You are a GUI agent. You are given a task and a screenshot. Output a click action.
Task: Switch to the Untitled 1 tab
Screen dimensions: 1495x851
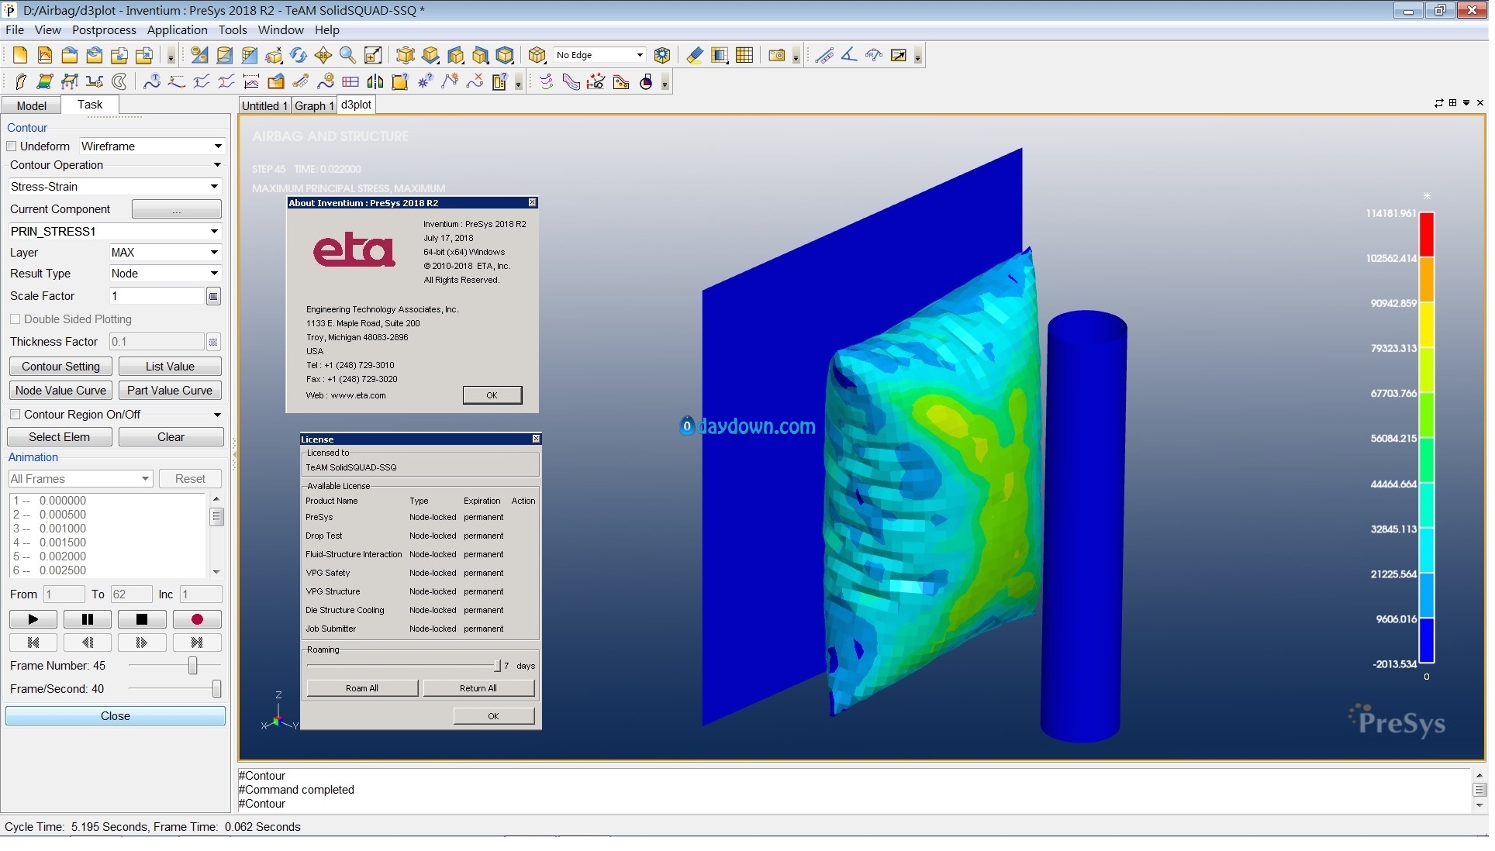(264, 105)
